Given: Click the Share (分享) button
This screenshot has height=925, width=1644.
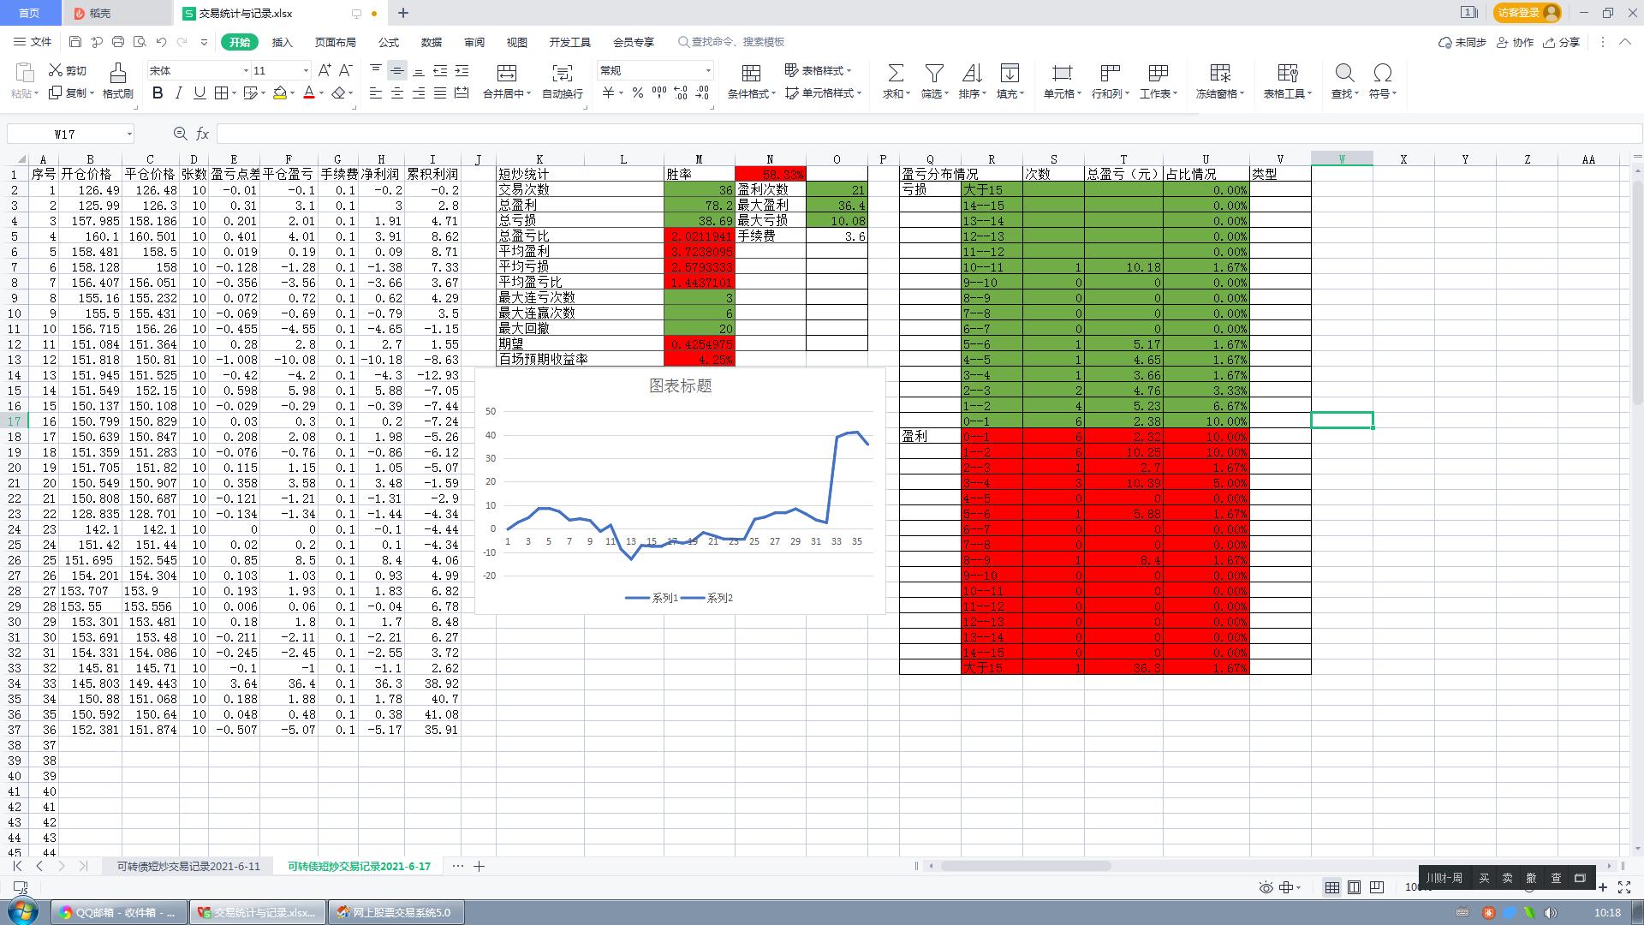Looking at the screenshot, I should 1561,42.
